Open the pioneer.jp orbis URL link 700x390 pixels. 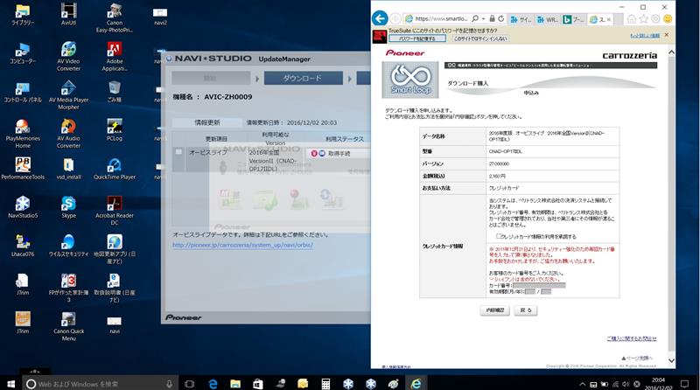click(242, 245)
